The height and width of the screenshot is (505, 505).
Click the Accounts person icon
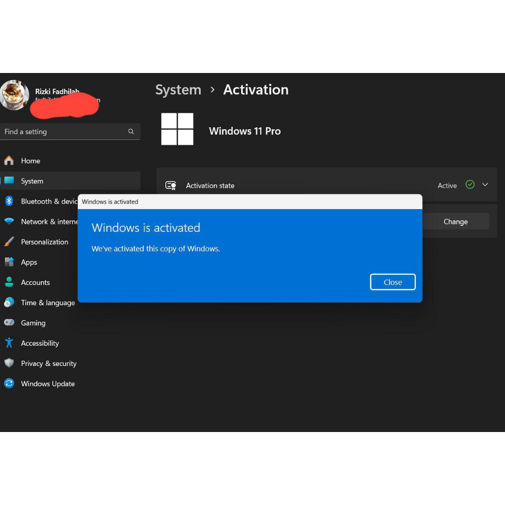pos(9,282)
